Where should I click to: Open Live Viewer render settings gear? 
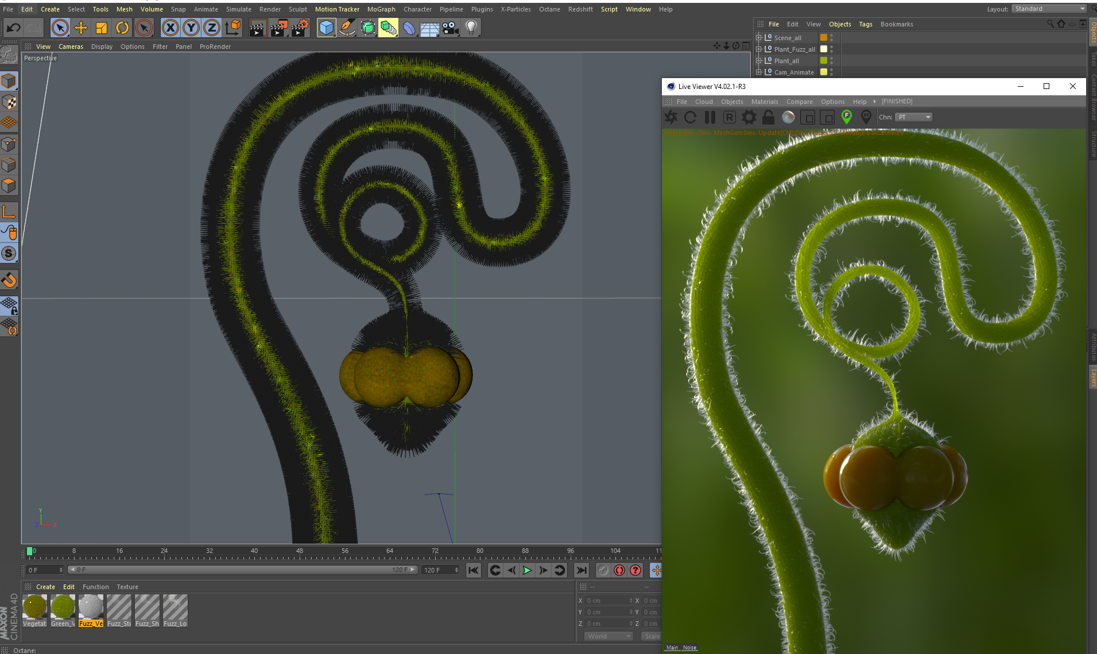click(x=749, y=117)
